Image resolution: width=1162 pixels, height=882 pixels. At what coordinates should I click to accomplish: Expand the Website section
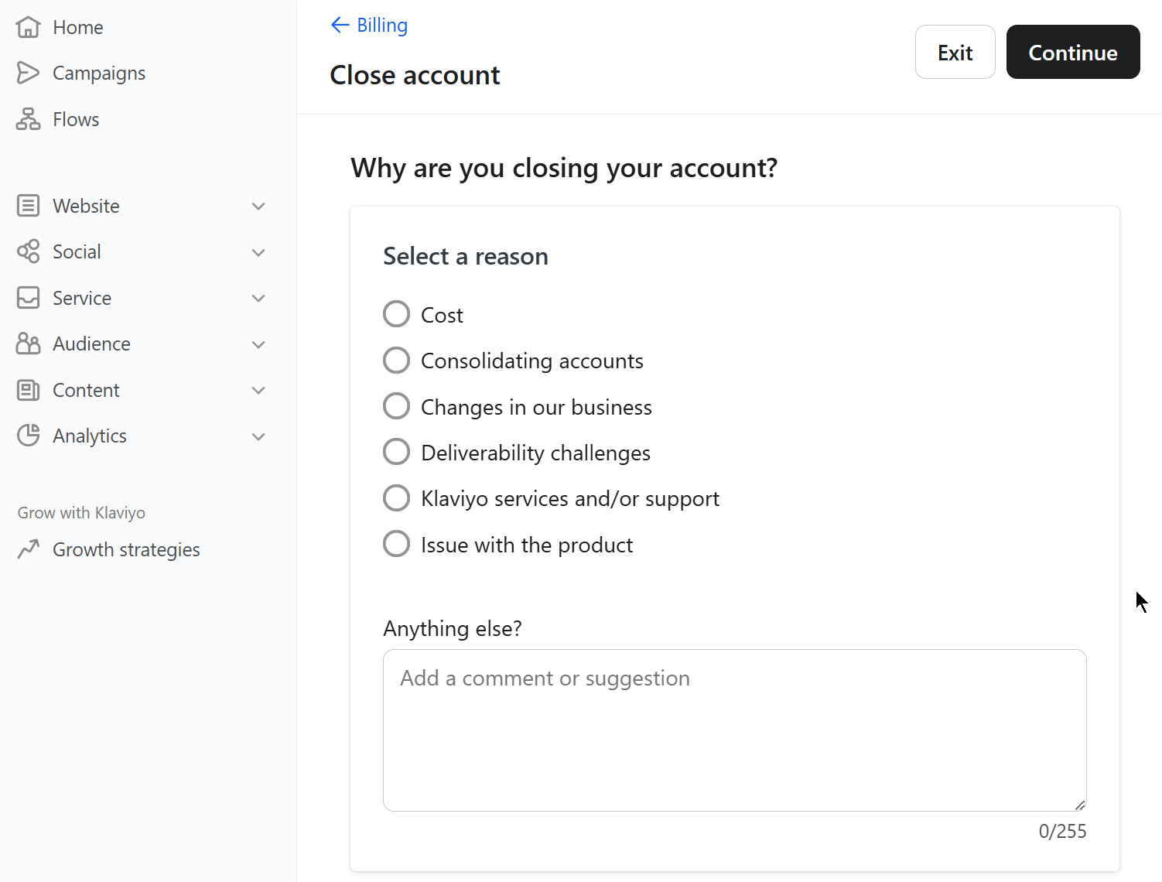coord(258,206)
